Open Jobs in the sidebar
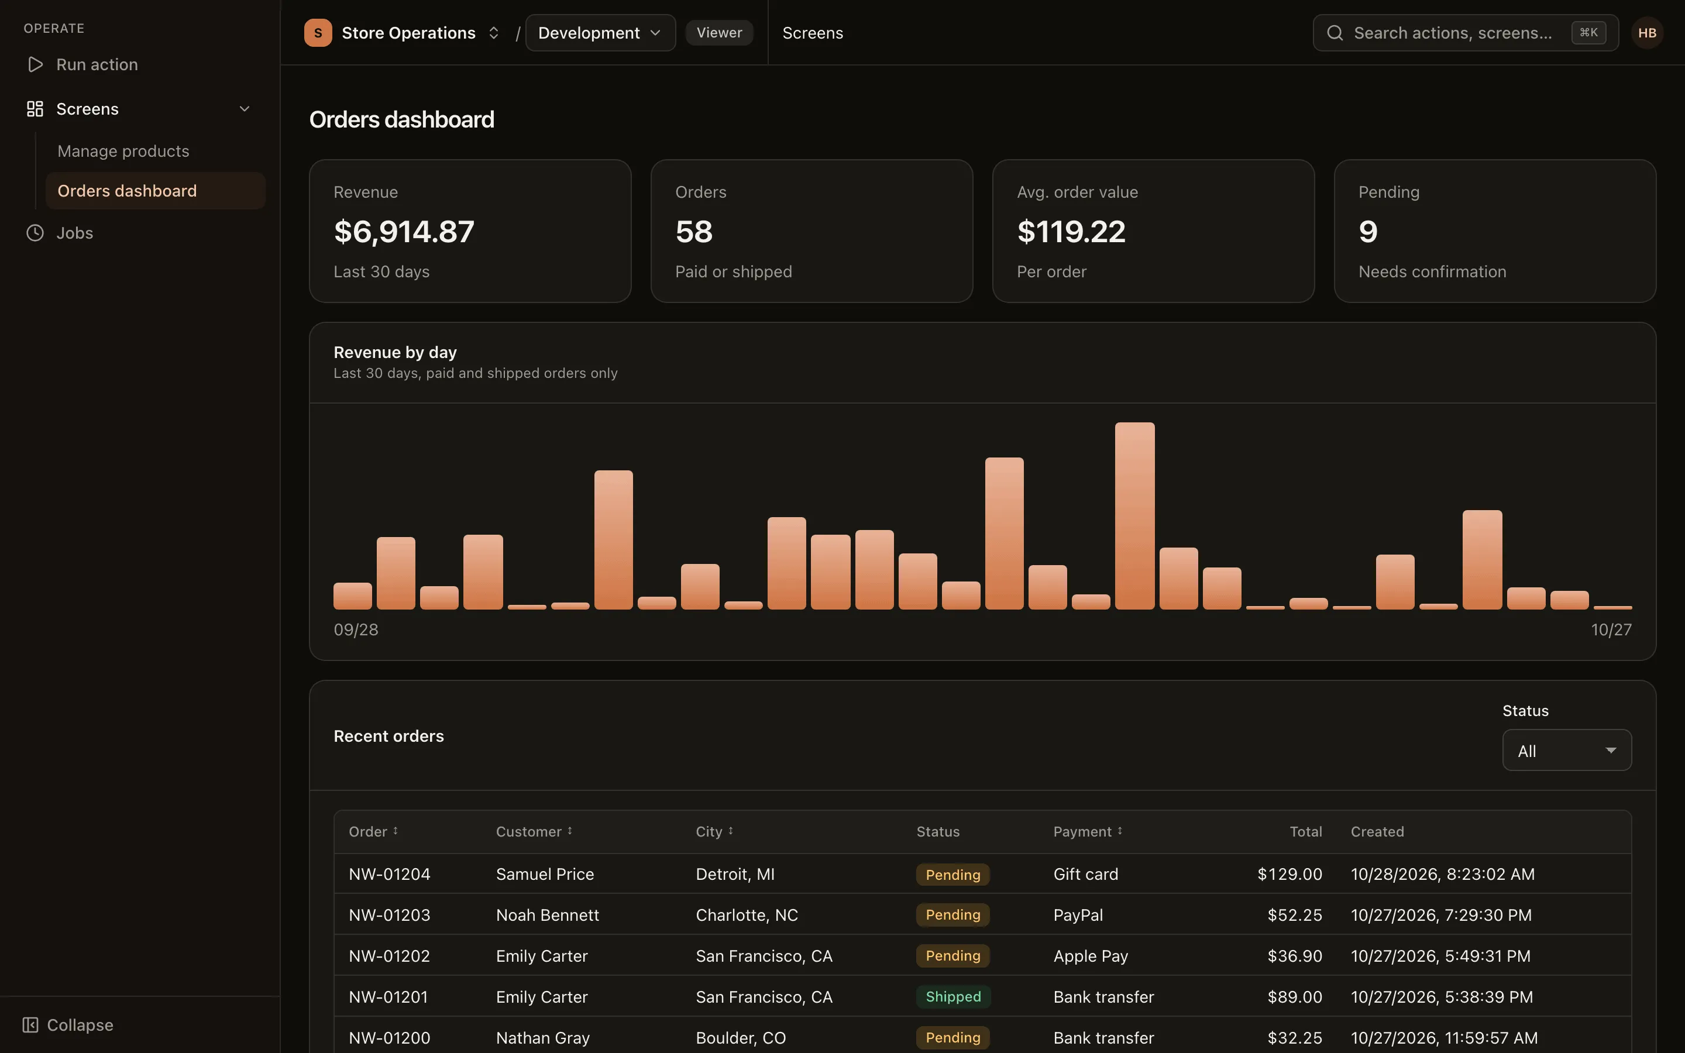Image resolution: width=1685 pixels, height=1053 pixels. point(74,233)
